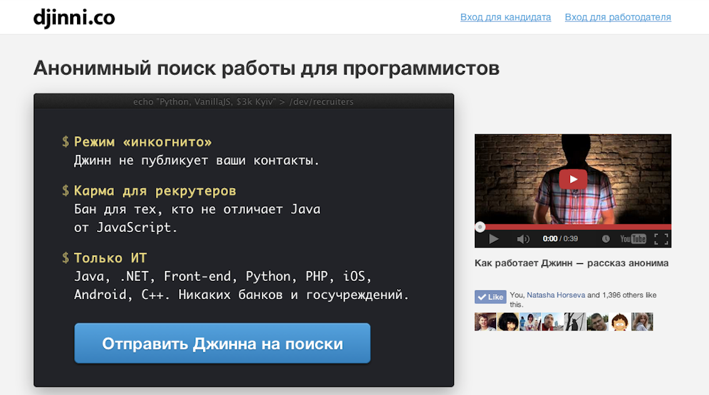Click the djinni.co logo
Screen dimensions: 709x395
pyautogui.click(x=74, y=18)
